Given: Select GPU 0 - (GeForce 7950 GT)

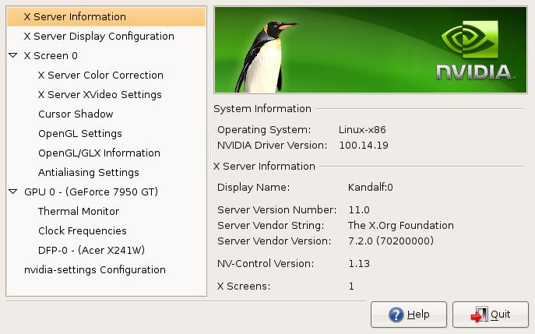Looking at the screenshot, I should (91, 192).
